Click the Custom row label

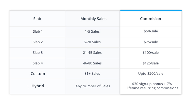[x=38, y=74]
